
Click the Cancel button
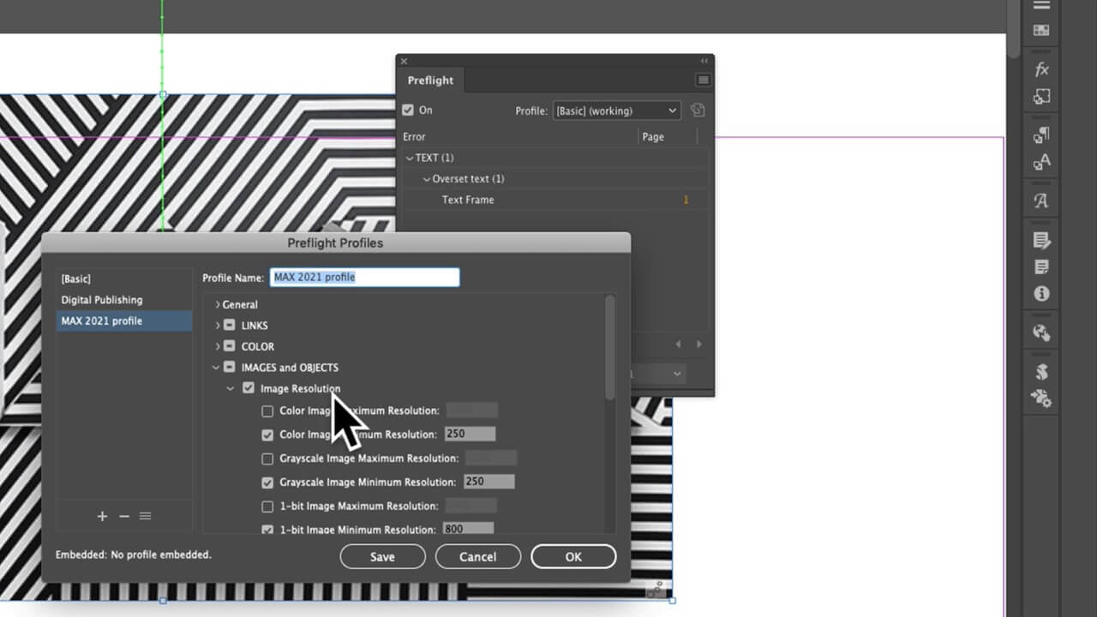tap(477, 556)
